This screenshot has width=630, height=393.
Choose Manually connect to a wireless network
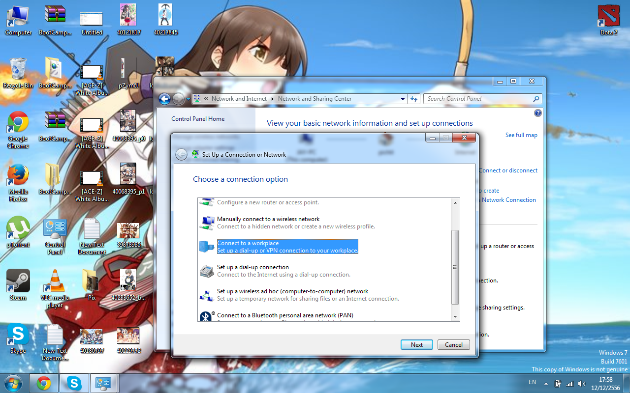(x=325, y=223)
